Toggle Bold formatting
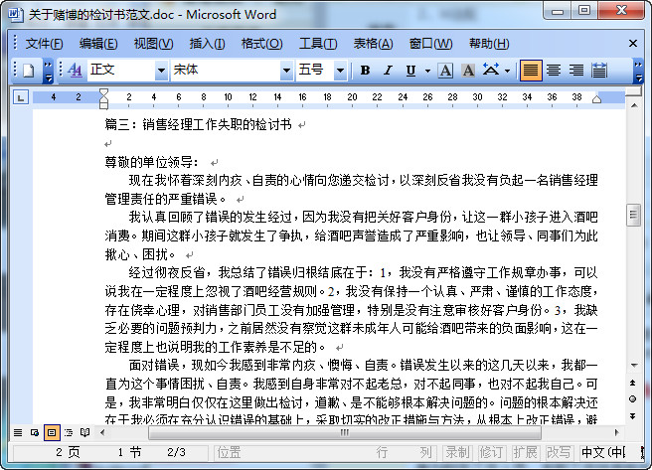Viewport: 652px width, 470px height. coord(365,71)
